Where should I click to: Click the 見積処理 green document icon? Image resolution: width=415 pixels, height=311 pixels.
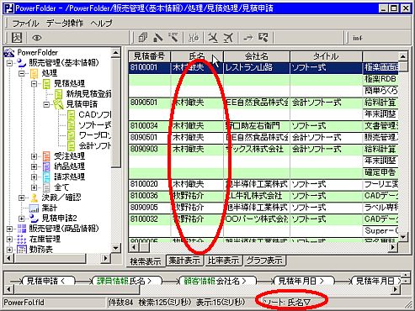point(46,84)
